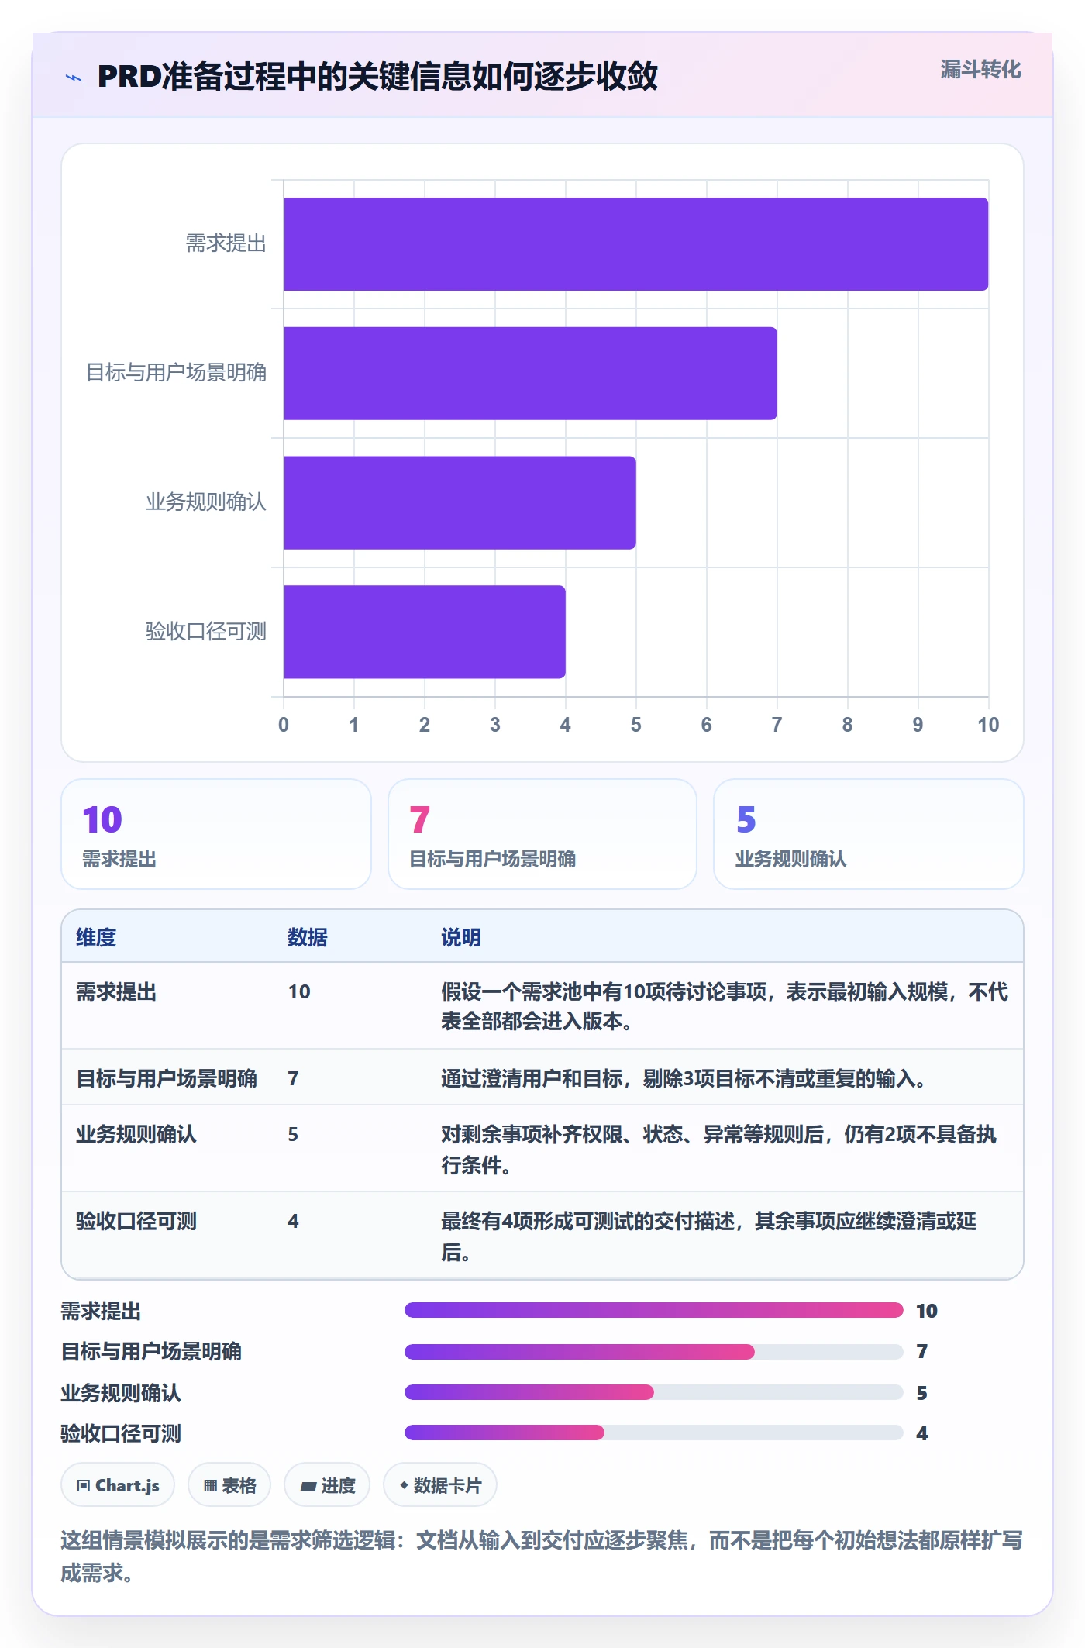Click the 业务规则确认 chart bar
1085x1648 pixels.
click(460, 502)
